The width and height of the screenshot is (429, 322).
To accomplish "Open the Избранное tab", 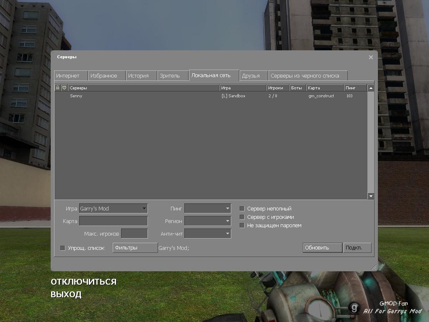I will pyautogui.click(x=107, y=76).
